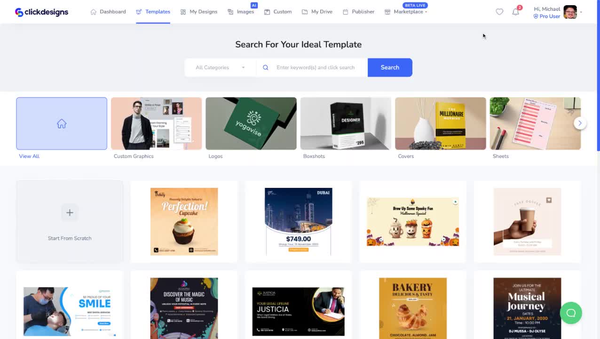The image size is (600, 339).
Task: Click the magnifier icon in the search field
Action: (266, 67)
